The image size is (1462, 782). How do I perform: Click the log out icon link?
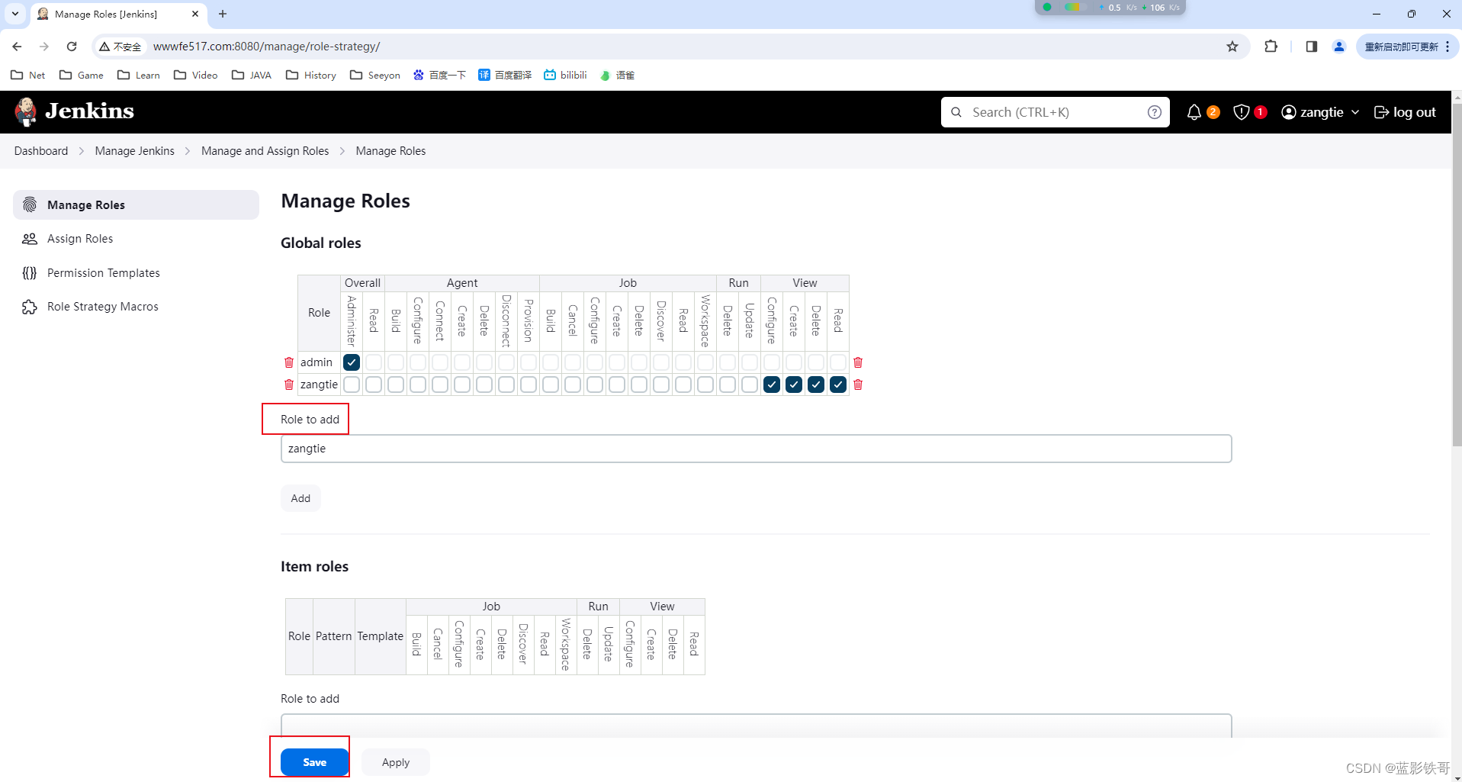(x=1405, y=112)
